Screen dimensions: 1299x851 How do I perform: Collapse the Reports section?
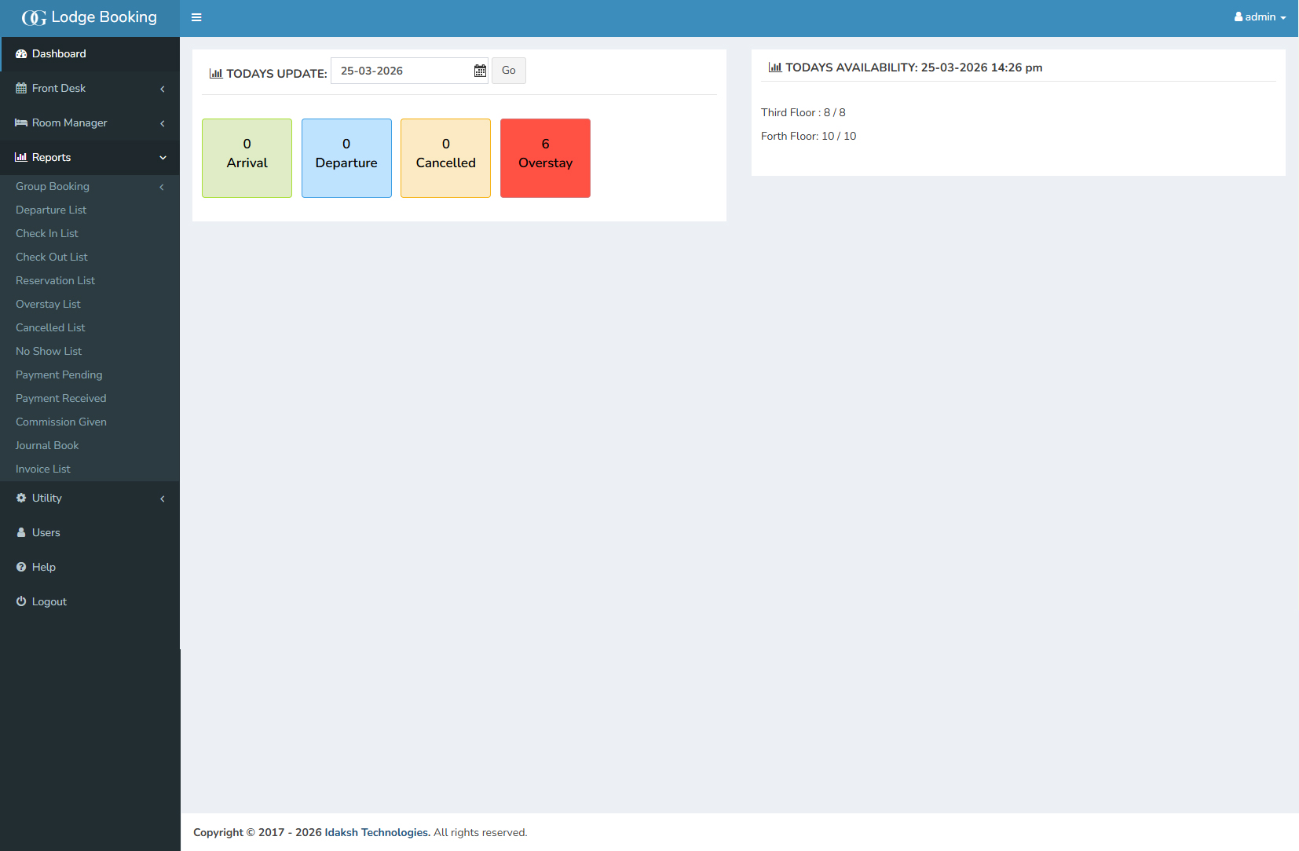click(52, 157)
